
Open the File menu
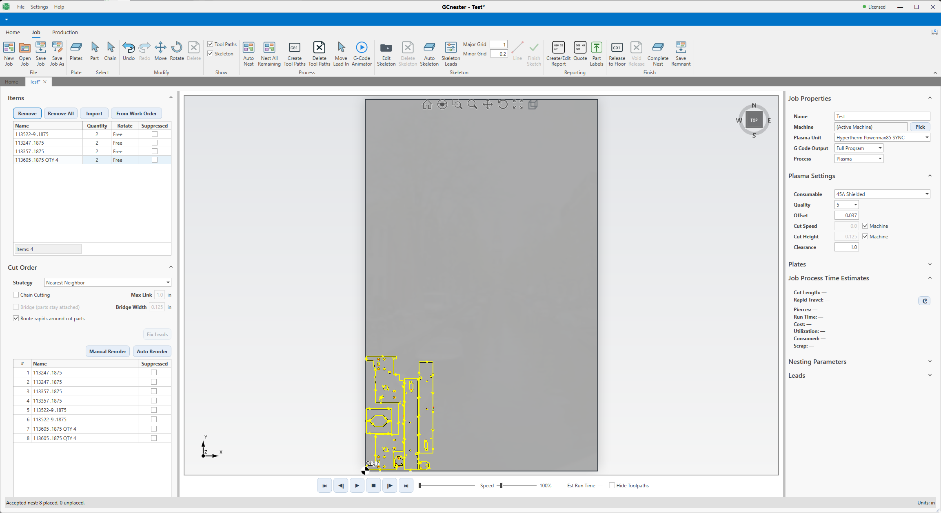point(21,7)
